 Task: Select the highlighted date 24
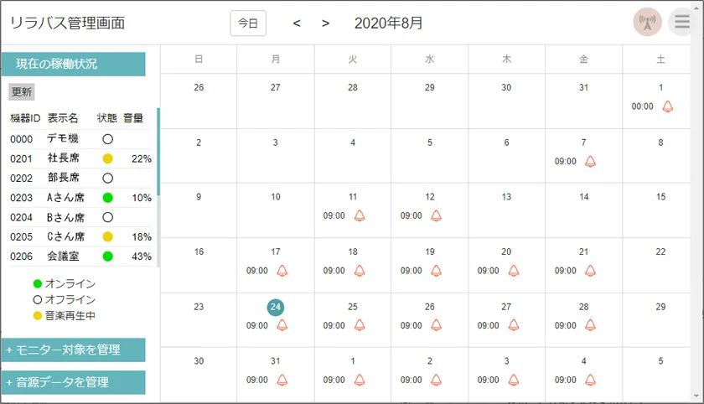[x=276, y=307]
